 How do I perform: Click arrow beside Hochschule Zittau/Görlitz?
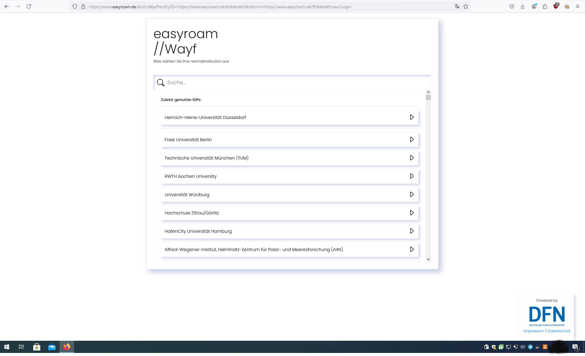click(x=412, y=213)
